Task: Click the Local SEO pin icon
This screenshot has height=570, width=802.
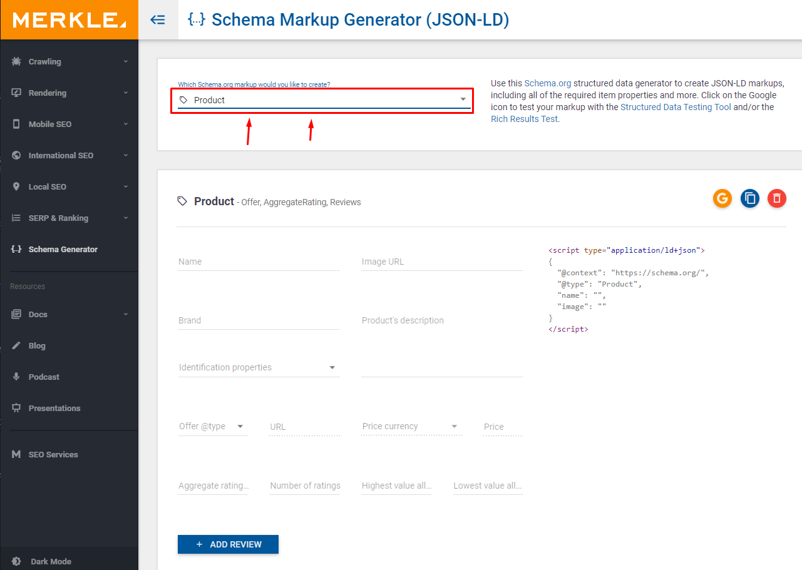Action: coord(16,186)
